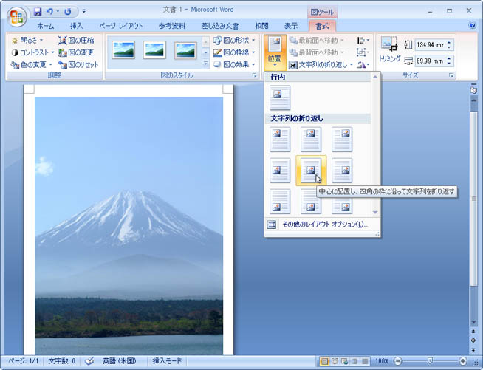Image resolution: width=483 pixels, height=370 pixels.
Task: Select the in-line (行内) position option
Action: tap(280, 97)
